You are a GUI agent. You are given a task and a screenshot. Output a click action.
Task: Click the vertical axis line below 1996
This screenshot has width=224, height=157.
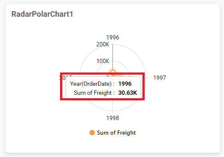[x=112, y=57]
